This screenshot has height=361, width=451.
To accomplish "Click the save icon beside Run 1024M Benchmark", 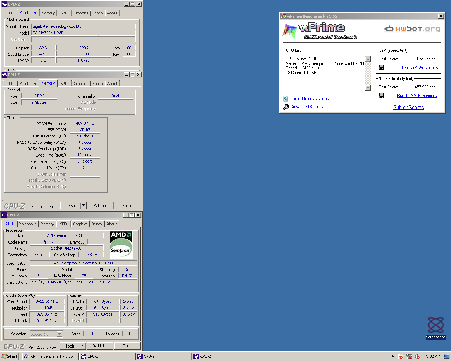I will [x=381, y=96].
